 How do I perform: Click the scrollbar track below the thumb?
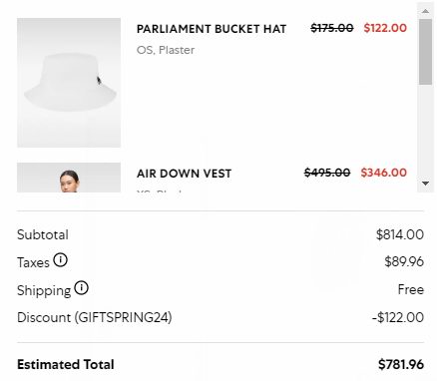[425, 131]
